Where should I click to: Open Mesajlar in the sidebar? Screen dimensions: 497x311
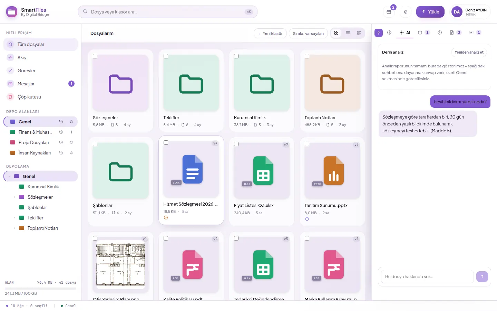coord(40,84)
